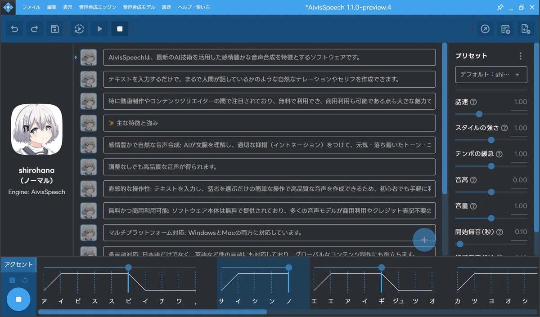Save the project with the floppy disk icon
The image size is (540, 317).
click(x=54, y=29)
